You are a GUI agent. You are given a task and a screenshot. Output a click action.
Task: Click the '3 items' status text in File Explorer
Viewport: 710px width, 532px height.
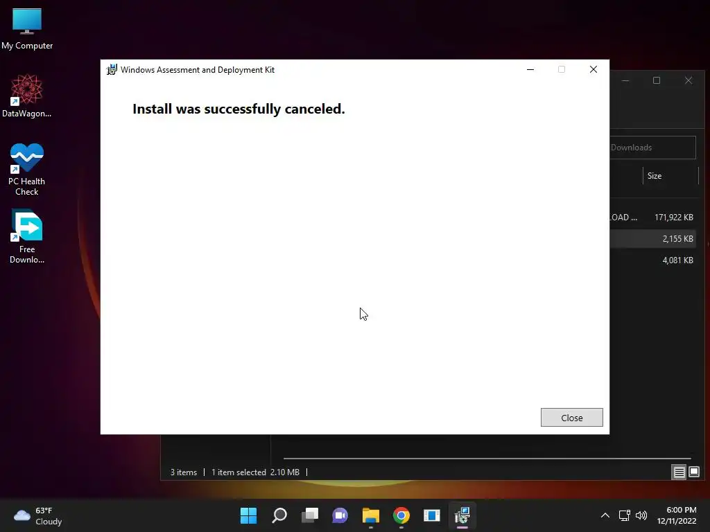(183, 472)
